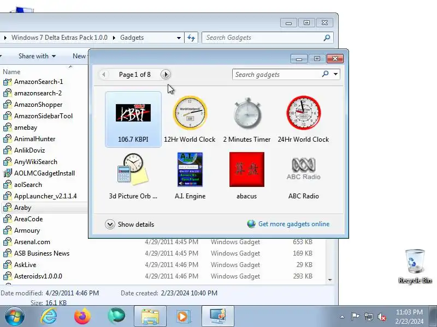Viewport: 437px width, 327px height.
Task: Select the AOLMCGadgetInstall file
Action: point(44,173)
